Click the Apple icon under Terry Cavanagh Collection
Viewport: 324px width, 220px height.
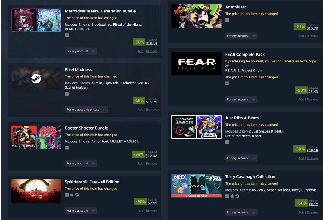(x=232, y=196)
